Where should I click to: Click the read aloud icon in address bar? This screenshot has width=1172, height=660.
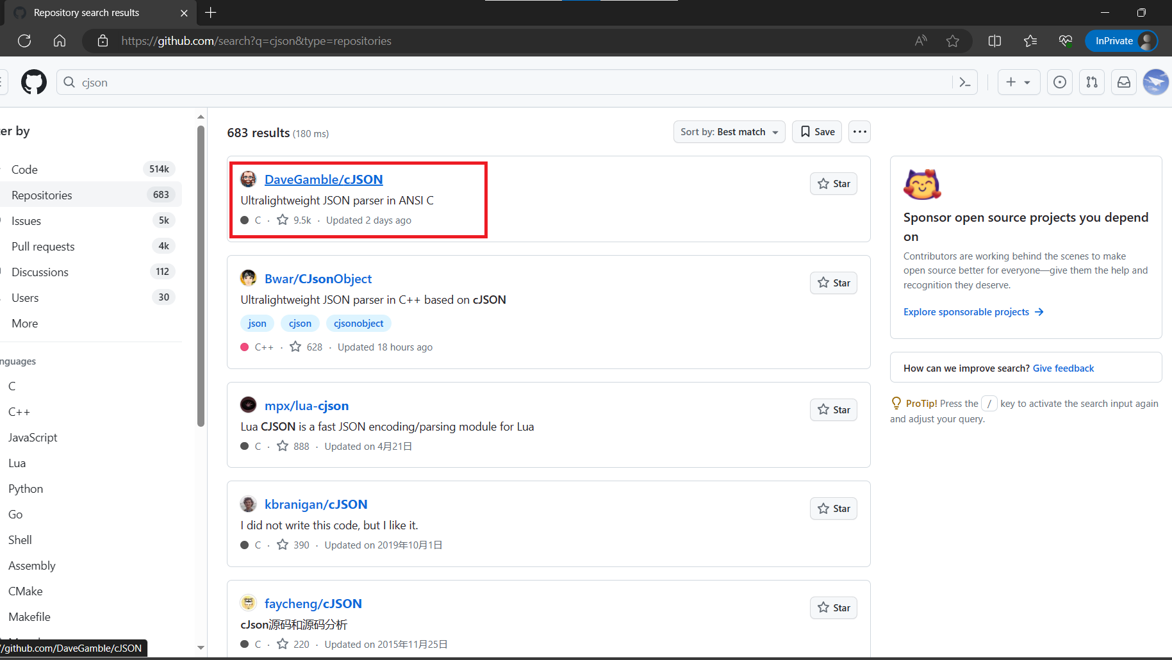[921, 41]
